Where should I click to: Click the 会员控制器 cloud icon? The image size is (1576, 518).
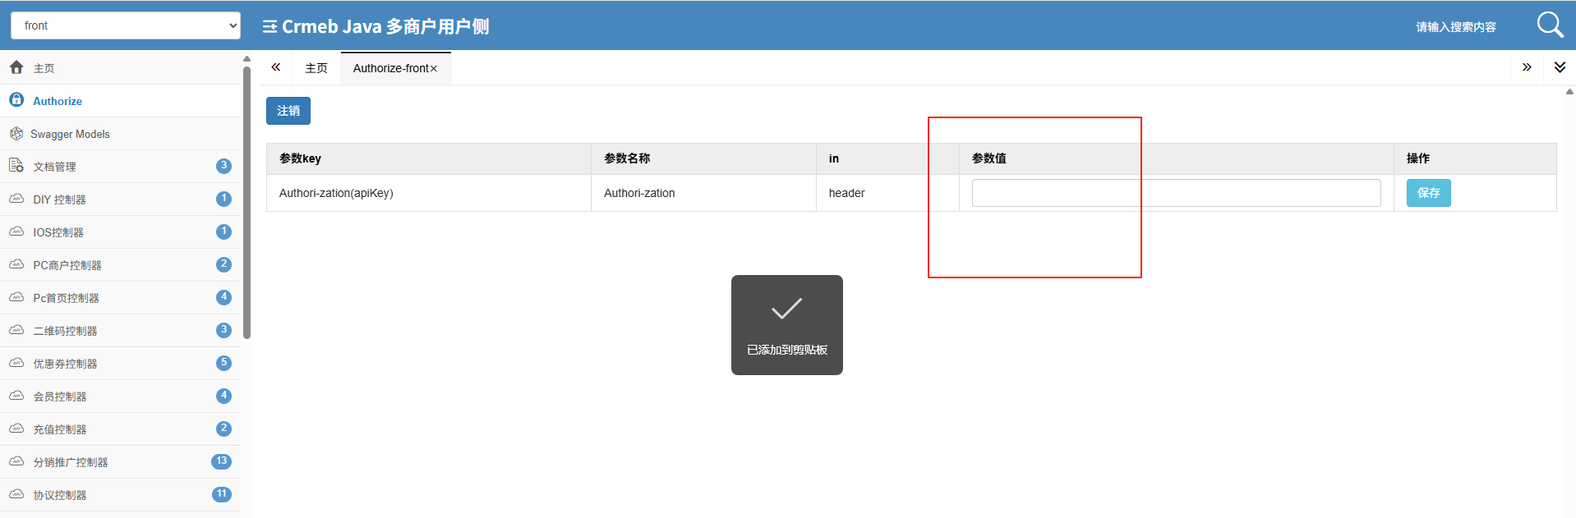click(x=16, y=396)
